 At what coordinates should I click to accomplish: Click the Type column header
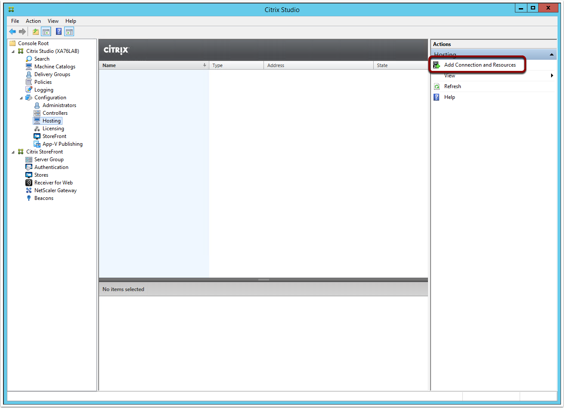click(236, 65)
